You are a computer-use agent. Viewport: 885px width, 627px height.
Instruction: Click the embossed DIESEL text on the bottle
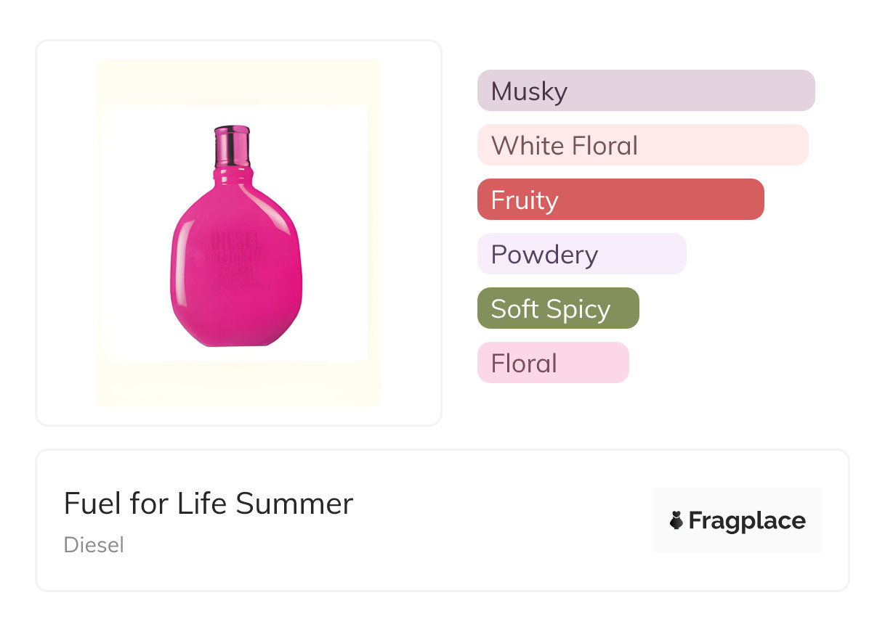point(235,239)
